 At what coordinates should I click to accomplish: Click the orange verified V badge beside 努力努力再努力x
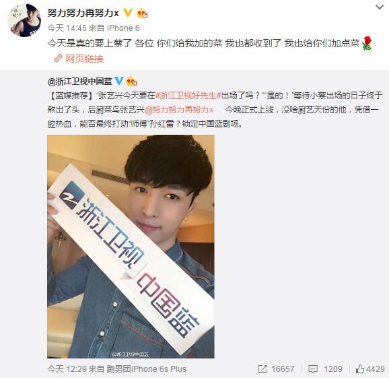click(x=128, y=12)
